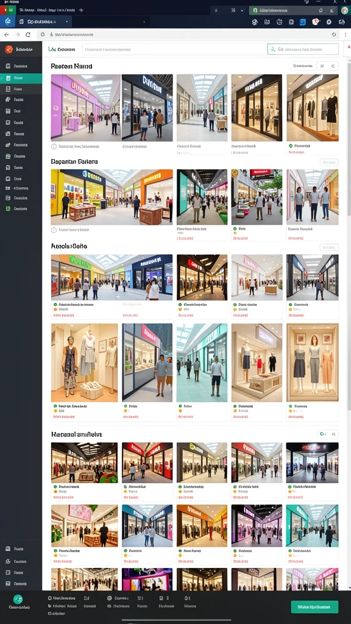Open the pink storefront thumbnail

coord(86,107)
